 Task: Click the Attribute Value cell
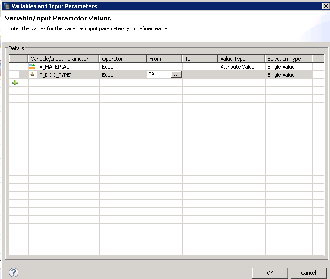[x=241, y=67]
